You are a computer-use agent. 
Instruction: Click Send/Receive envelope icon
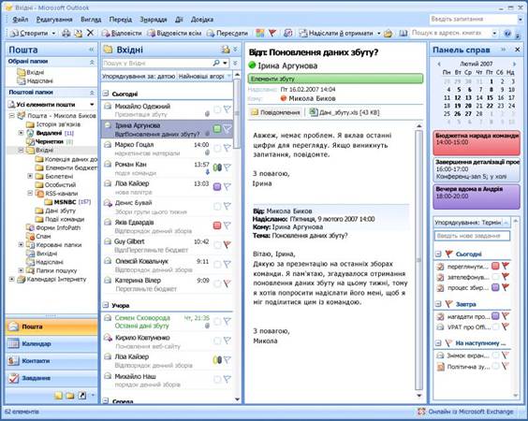pyautogui.click(x=303, y=33)
